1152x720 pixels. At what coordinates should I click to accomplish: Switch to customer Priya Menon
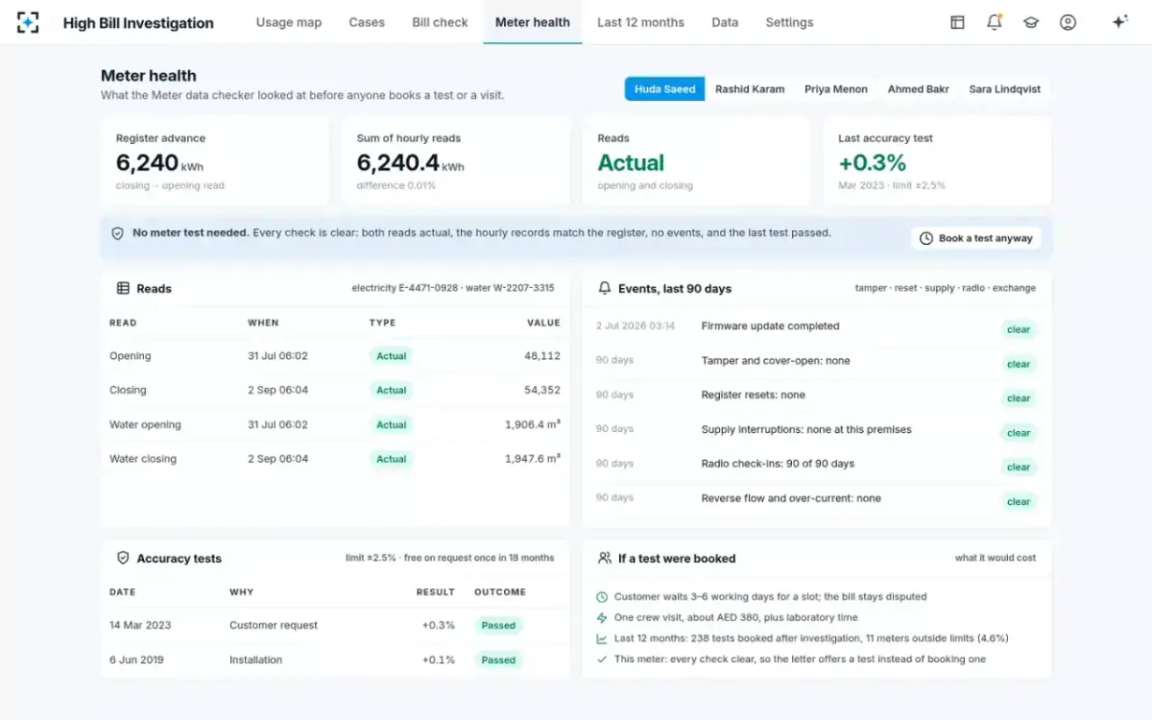pyautogui.click(x=836, y=89)
